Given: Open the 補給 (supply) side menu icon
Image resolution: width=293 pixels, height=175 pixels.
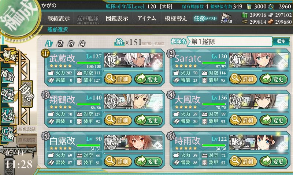Looking at the screenshot, I should point(8,75).
